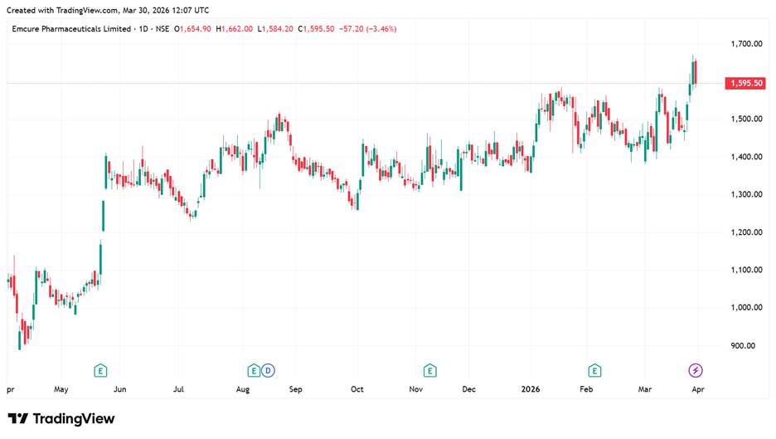Image resolution: width=776 pixels, height=439 pixels.
Task: Click the purple lightning event icon
Action: [696, 369]
